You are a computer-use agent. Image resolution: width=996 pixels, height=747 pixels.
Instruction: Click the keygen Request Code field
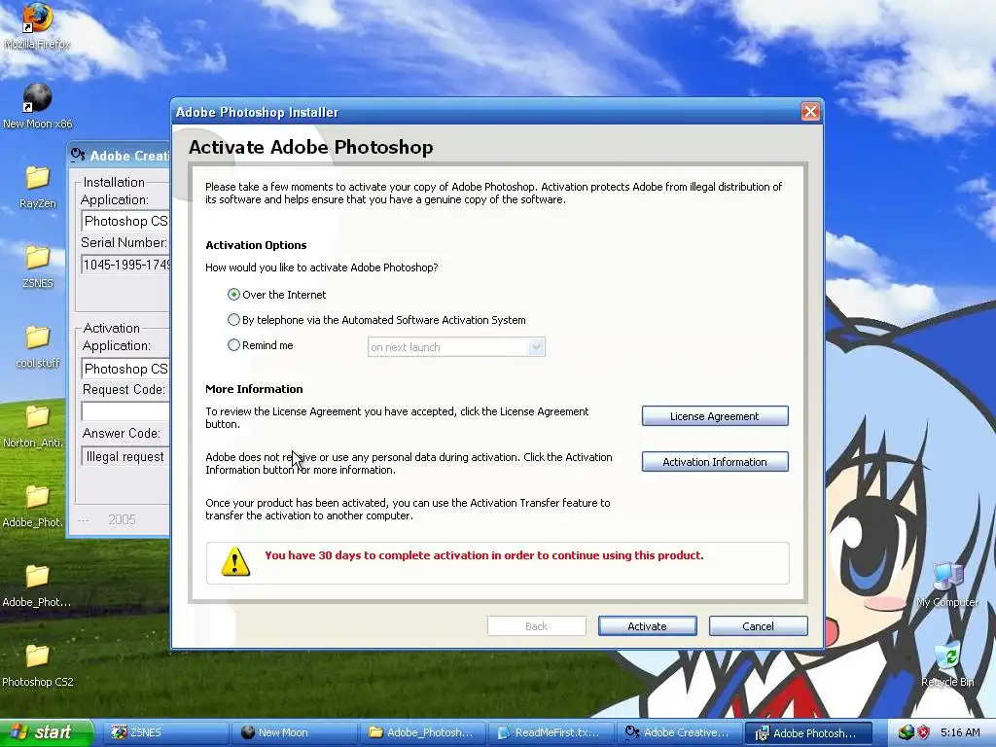pos(125,411)
